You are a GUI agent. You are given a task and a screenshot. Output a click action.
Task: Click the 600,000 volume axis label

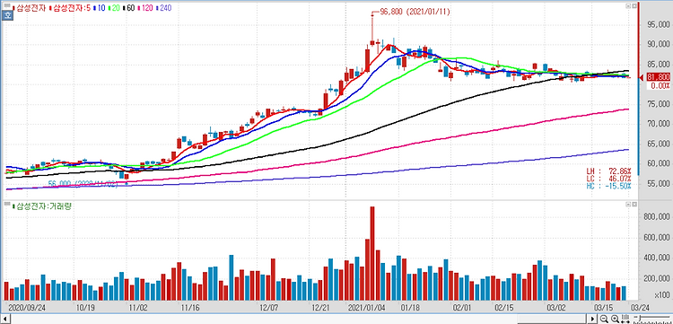pos(656,238)
